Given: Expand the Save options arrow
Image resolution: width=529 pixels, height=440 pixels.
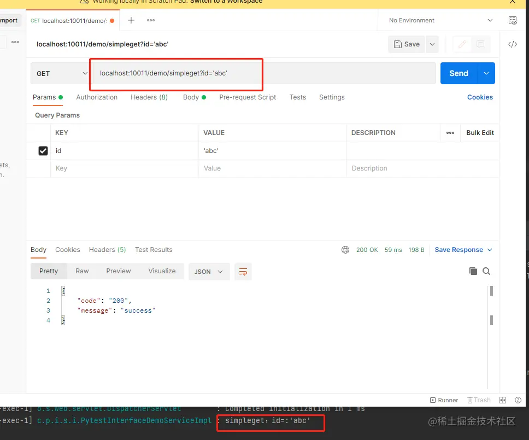Looking at the screenshot, I should tap(432, 44).
